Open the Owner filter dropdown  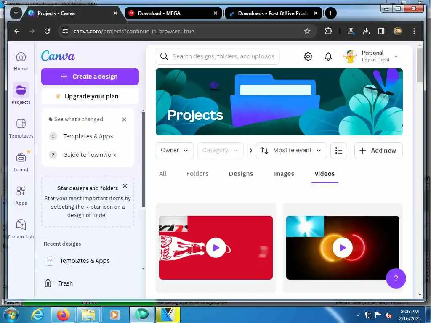[175, 151]
